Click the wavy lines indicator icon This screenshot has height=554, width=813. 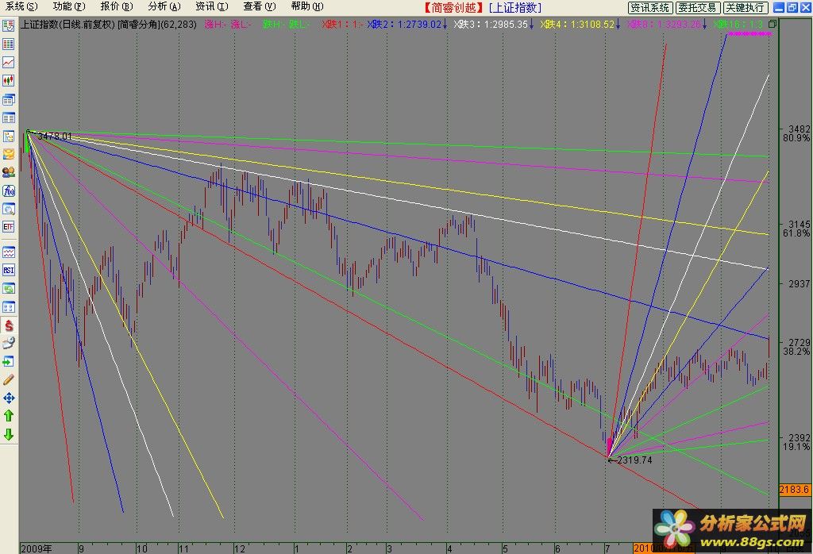pyautogui.click(x=8, y=252)
